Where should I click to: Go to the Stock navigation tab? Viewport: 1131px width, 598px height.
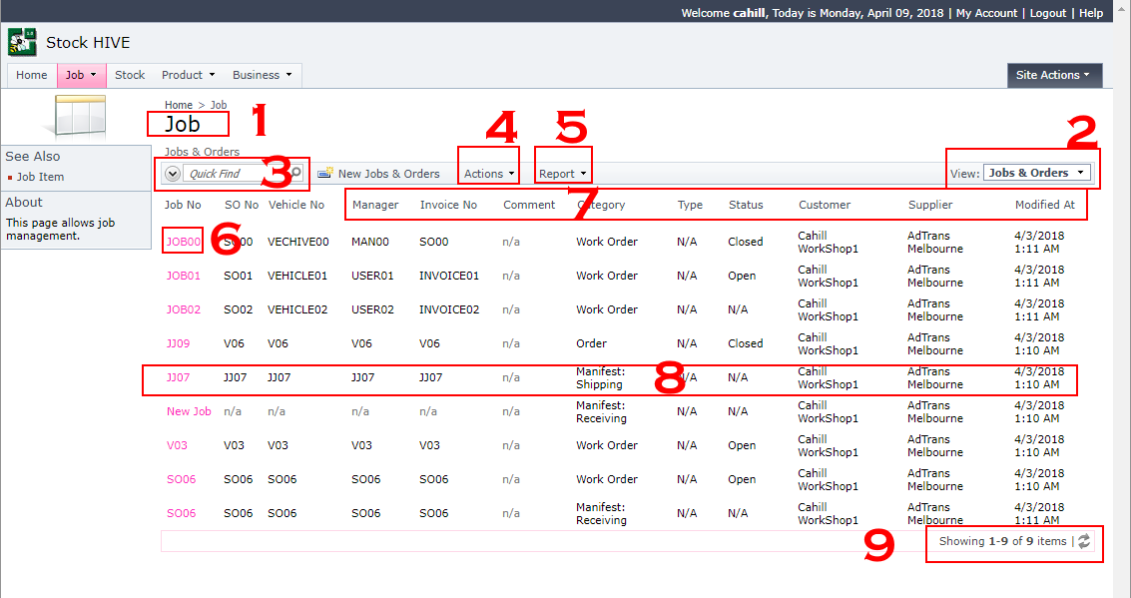(130, 75)
